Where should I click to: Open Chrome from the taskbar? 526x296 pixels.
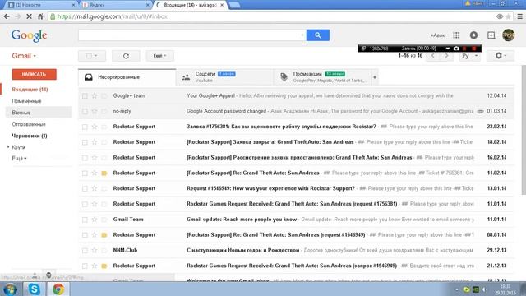tap(58, 289)
